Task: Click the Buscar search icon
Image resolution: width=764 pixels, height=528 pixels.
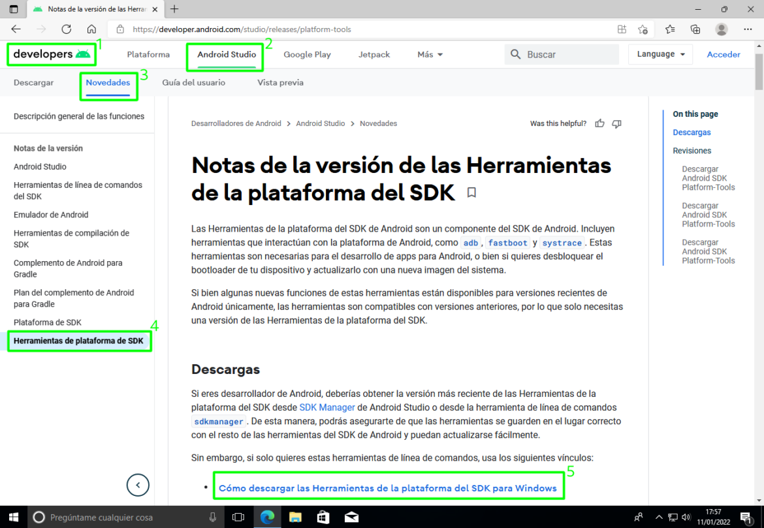Action: [516, 54]
